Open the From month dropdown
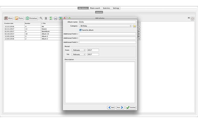The width and height of the screenshot is (198, 123). point(79,50)
